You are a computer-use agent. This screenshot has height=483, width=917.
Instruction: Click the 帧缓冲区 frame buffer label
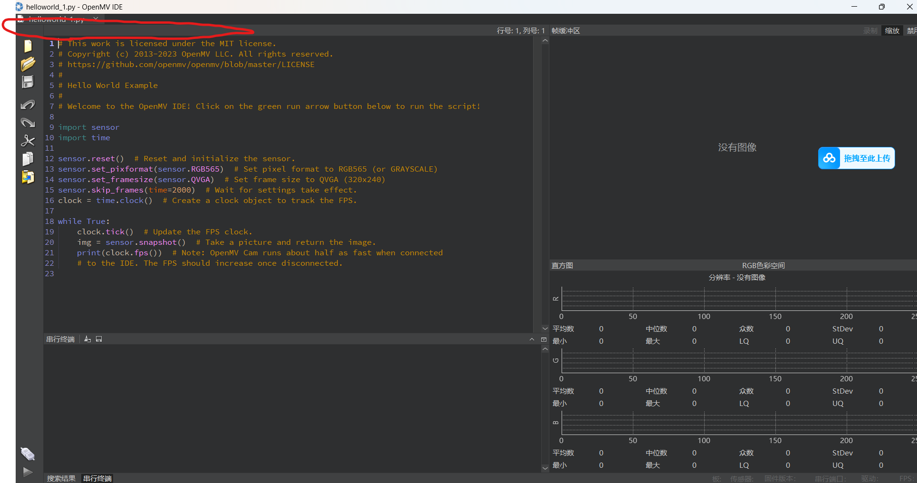point(565,30)
